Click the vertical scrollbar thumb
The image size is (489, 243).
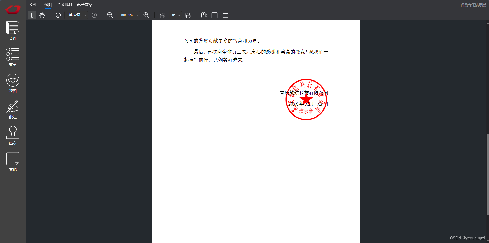tap(488, 174)
